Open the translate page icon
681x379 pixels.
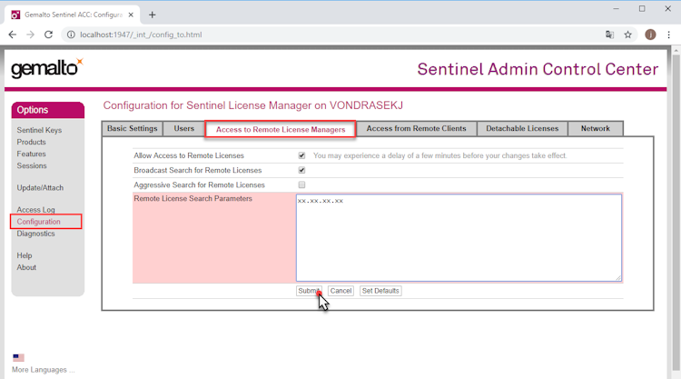point(610,35)
